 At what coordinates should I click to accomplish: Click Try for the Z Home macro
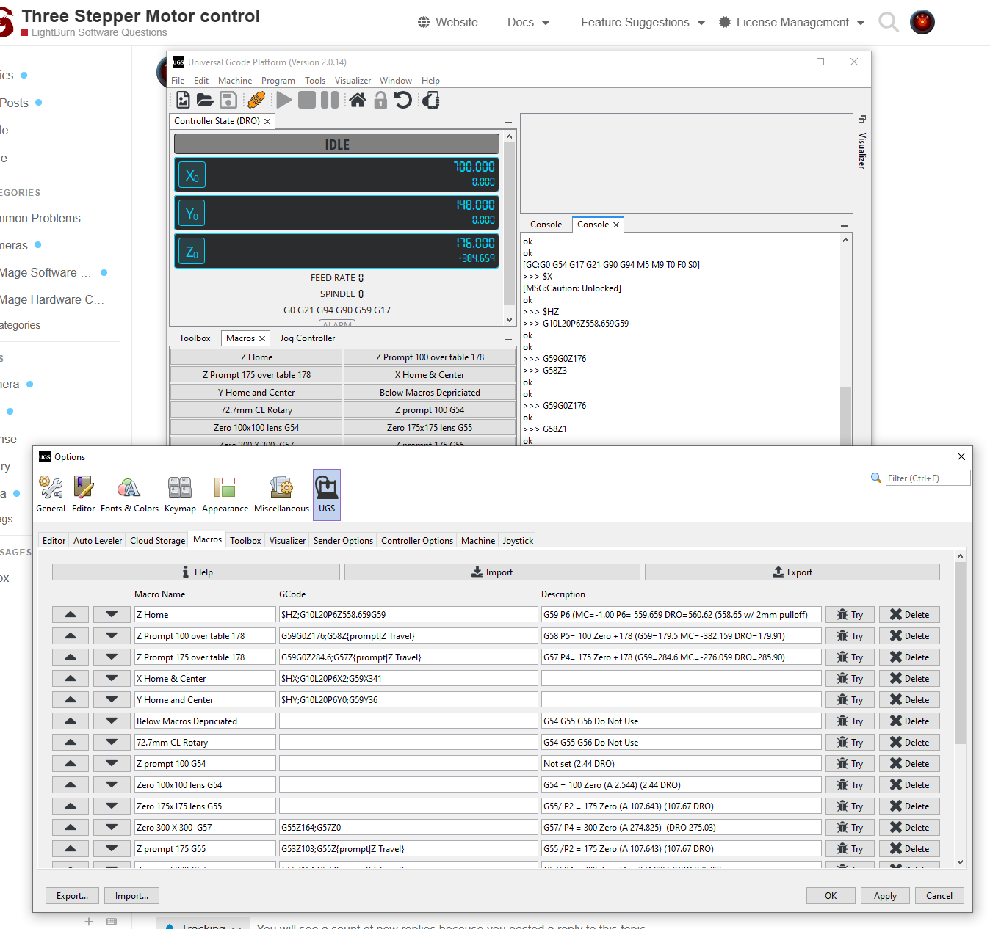pyautogui.click(x=850, y=615)
